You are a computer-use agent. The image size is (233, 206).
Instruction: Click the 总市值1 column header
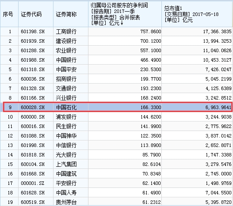pyautogui.click(x=197, y=14)
